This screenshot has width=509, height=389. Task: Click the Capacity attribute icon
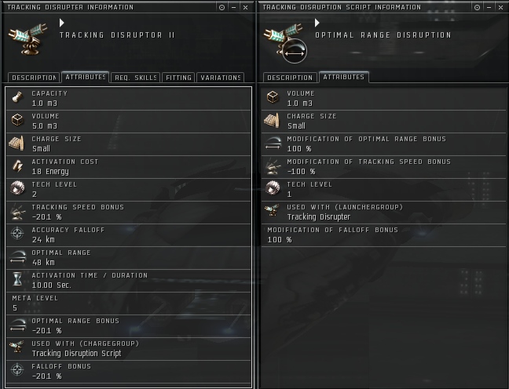(x=17, y=97)
